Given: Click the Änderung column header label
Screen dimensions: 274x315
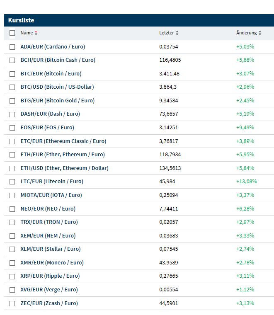Looking at the screenshot, I should [246, 33].
